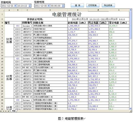Click cell with circuit number 411

[18, 26]
